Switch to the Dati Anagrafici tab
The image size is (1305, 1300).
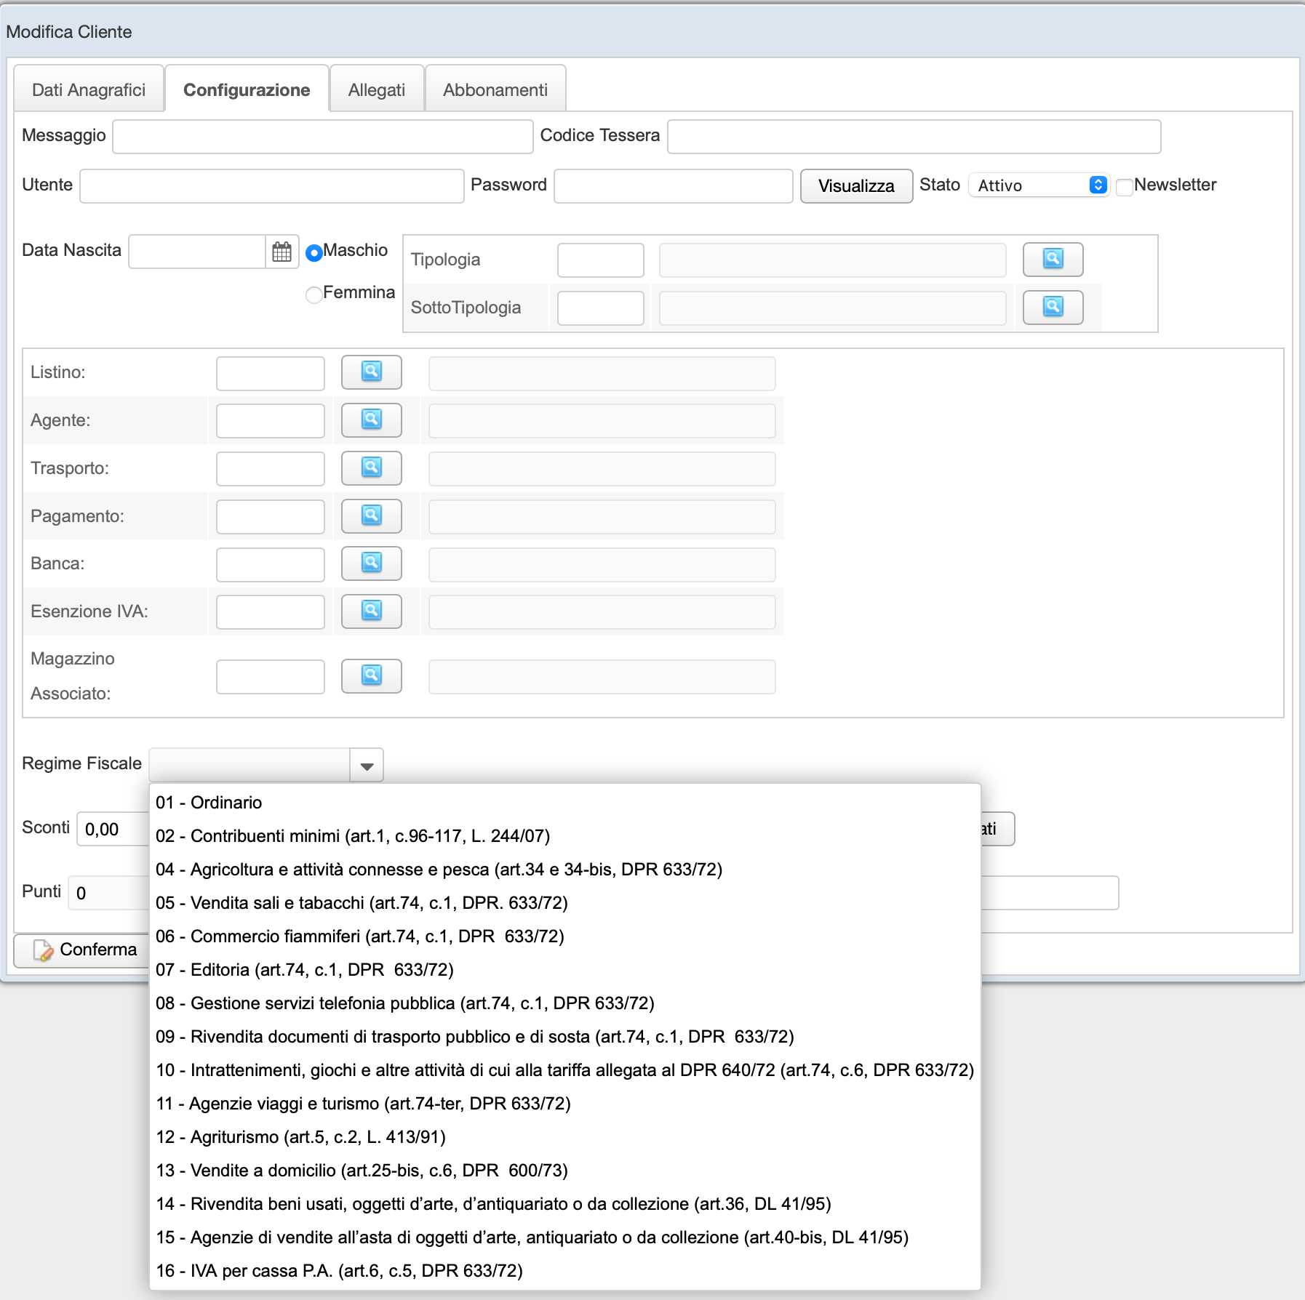pyautogui.click(x=89, y=89)
